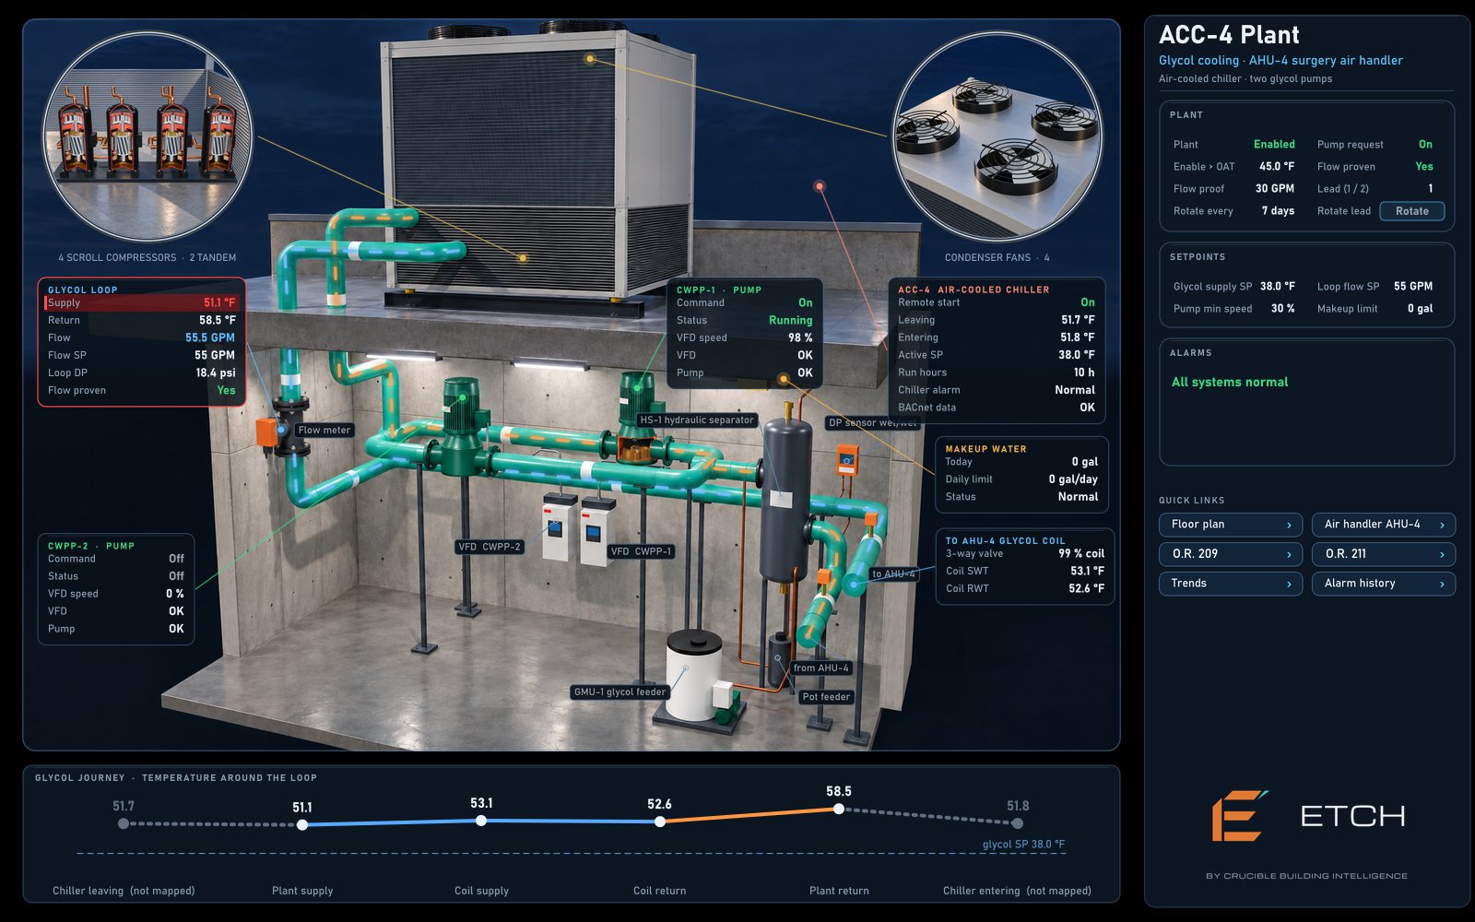Click the Glycol supply SP 38.0 °F value
Screen dimensions: 1475x922
pos(1277,287)
